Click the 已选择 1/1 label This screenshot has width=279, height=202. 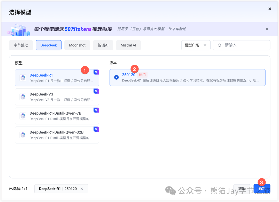point(18,189)
